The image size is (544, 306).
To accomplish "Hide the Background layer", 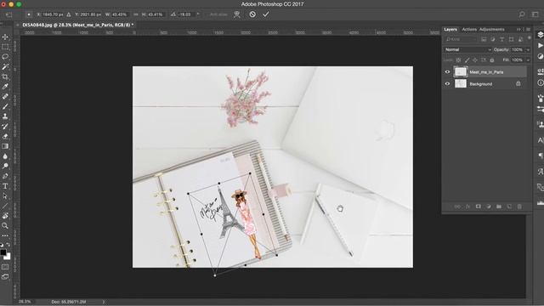I will [x=447, y=83].
